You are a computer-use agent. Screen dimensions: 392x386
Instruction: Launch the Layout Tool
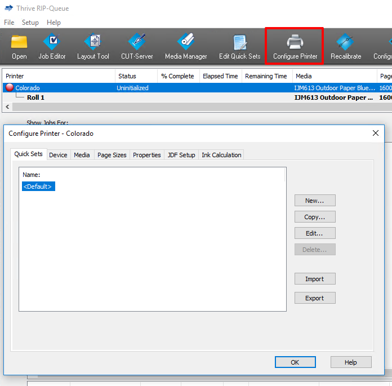point(93,46)
